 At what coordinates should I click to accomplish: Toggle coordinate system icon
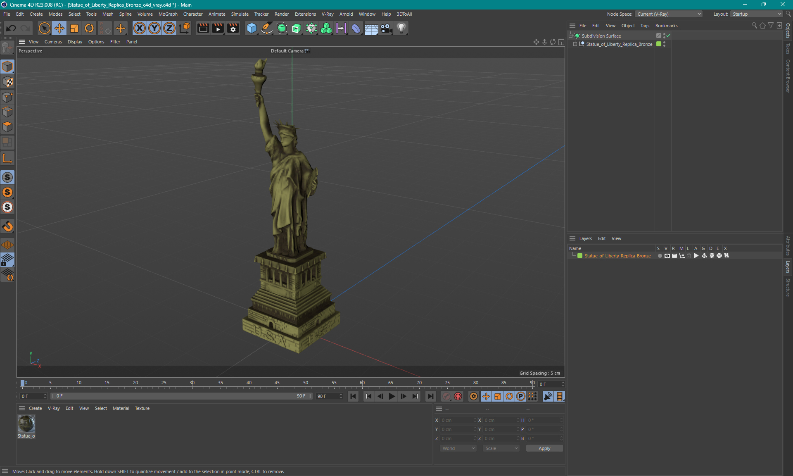coord(185,28)
